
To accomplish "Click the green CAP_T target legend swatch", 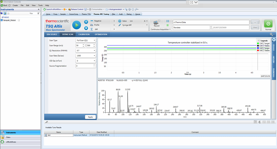I will 258,44.
